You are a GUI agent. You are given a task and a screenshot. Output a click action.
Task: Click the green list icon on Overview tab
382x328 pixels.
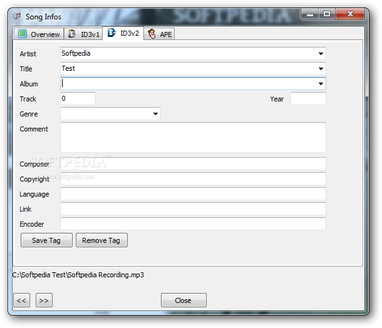tap(23, 34)
